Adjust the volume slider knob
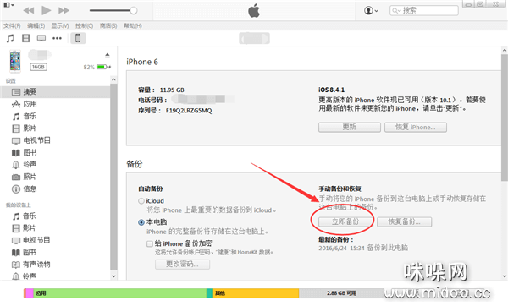The height and width of the screenshot is (306, 508). point(134,11)
